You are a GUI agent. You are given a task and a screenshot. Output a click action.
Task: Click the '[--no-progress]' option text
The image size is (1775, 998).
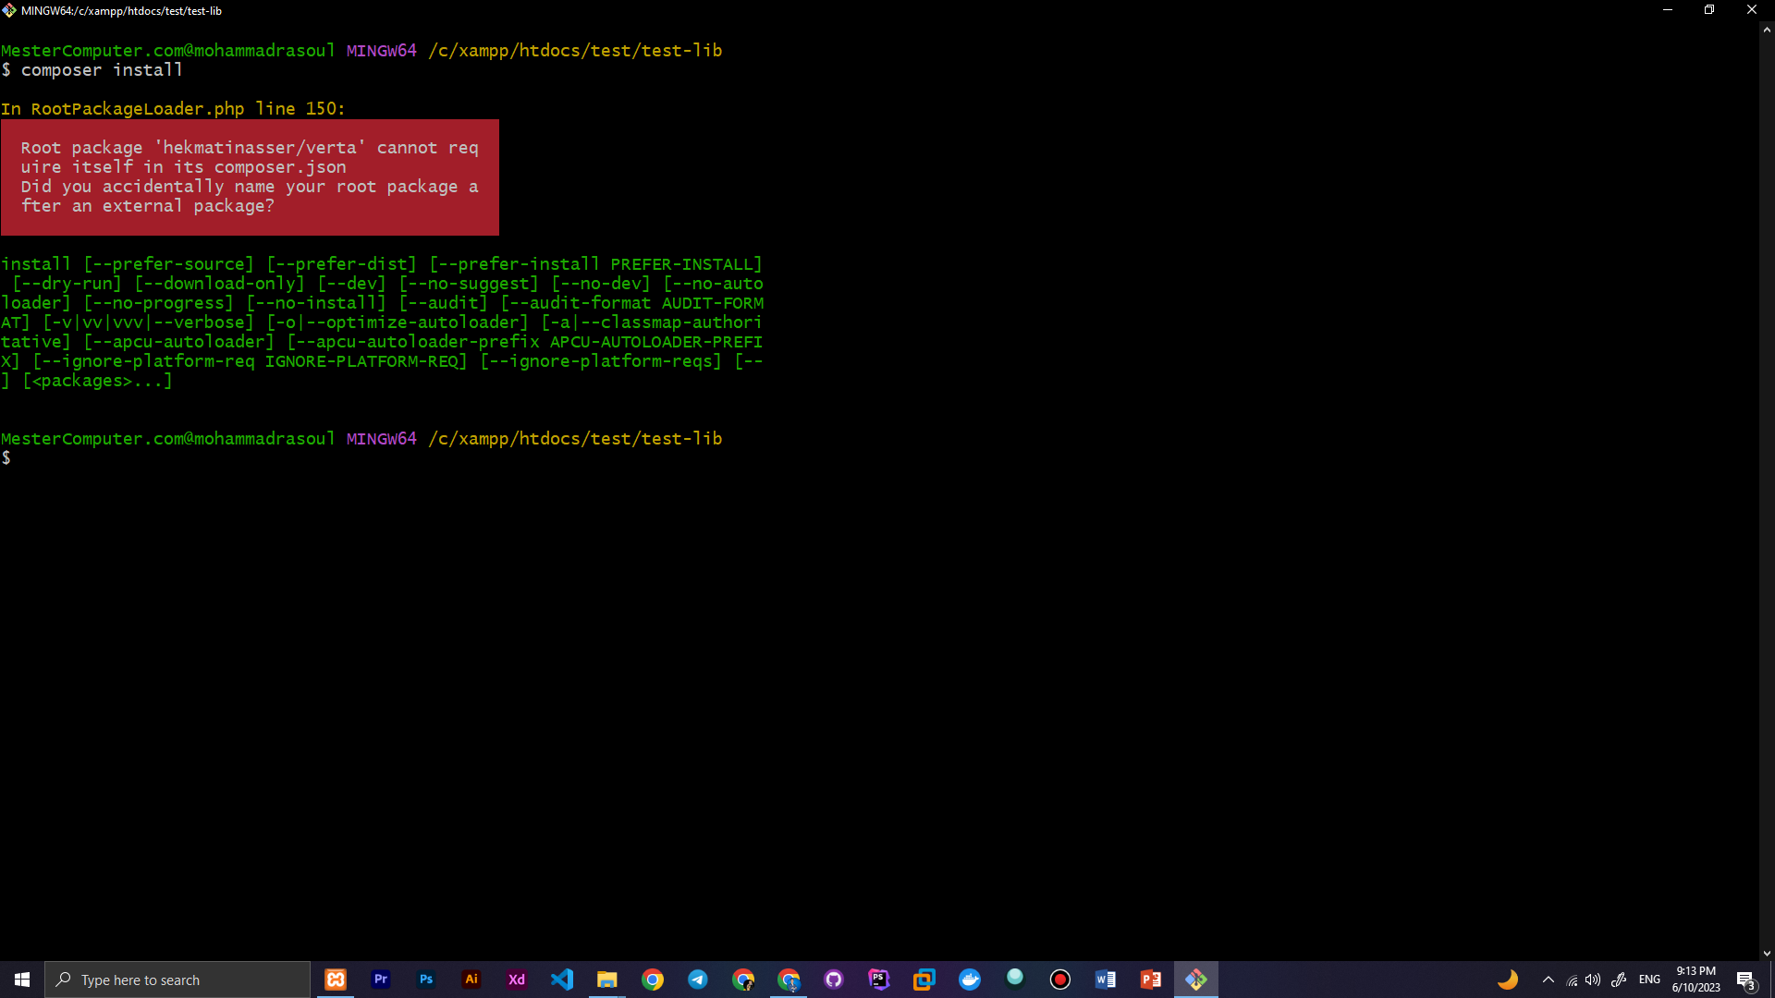point(158,303)
